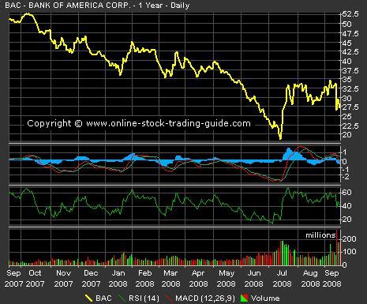Click the 37.5 price axis value
Viewport: 367px width, 304px height.
pyautogui.click(x=350, y=70)
